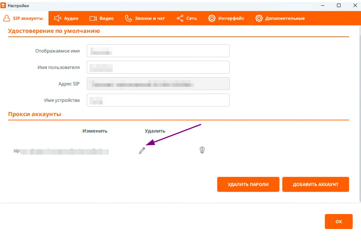Focus the Отображаемое имя input field
Viewport: 361px width, 251px height.
tap(158, 51)
